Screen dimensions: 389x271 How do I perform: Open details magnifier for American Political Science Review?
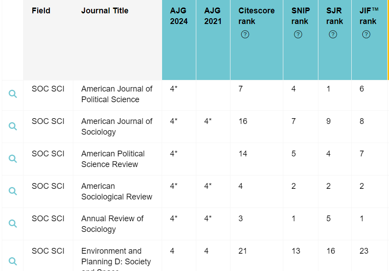click(x=13, y=159)
